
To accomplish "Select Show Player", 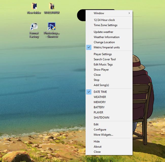I will (109, 70).
